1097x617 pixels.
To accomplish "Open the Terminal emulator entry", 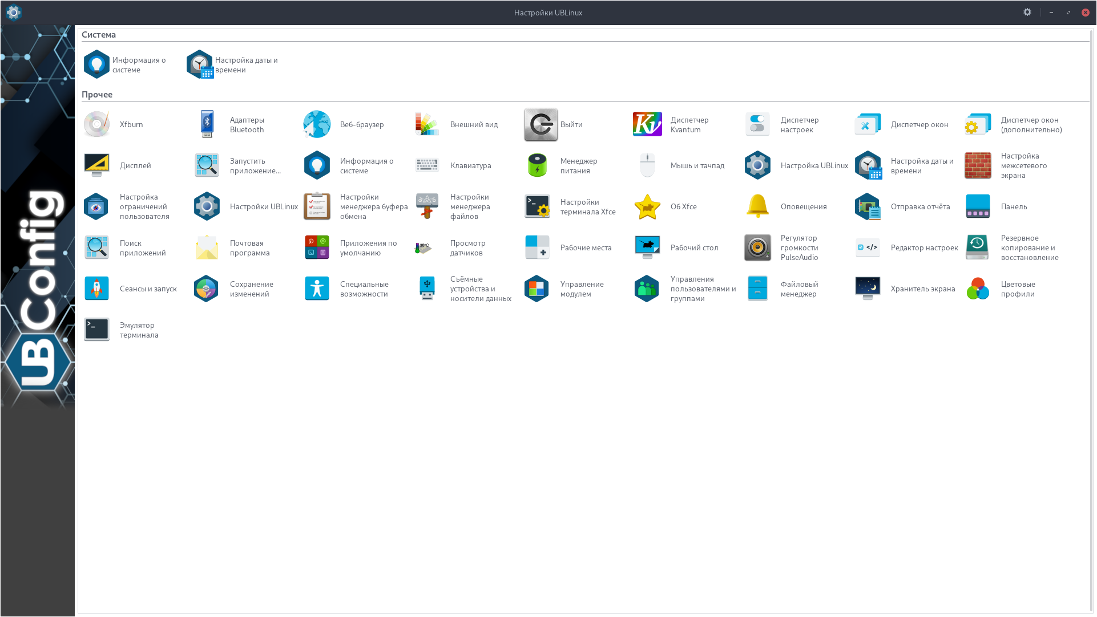I will 97,330.
